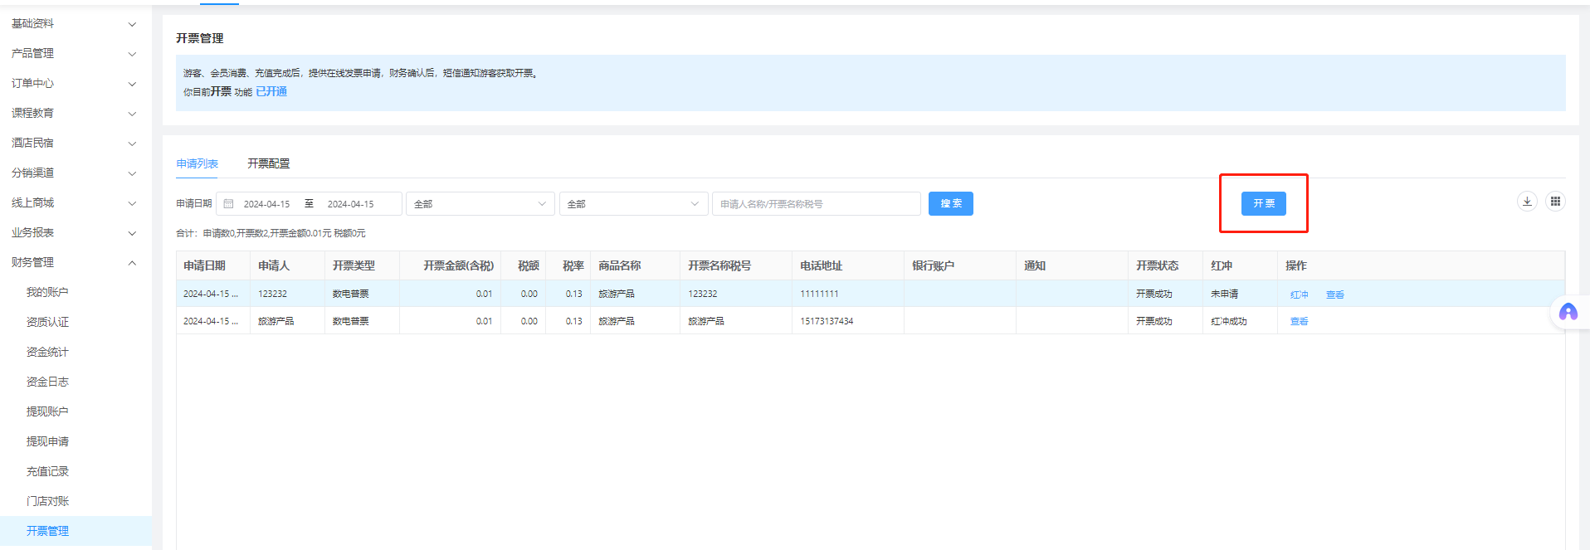
Task: Open 我的账户 in the sidebar
Action: click(x=47, y=293)
